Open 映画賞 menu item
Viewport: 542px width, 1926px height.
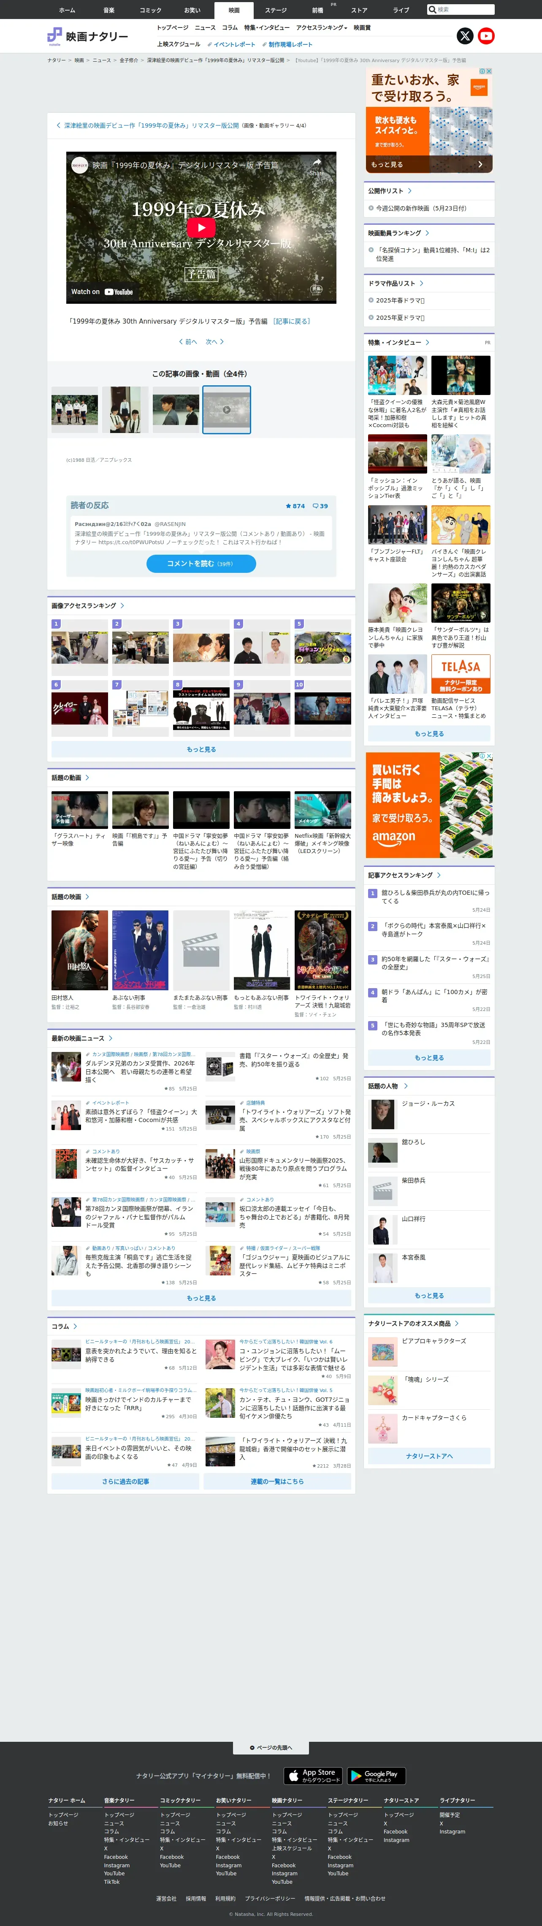[362, 27]
